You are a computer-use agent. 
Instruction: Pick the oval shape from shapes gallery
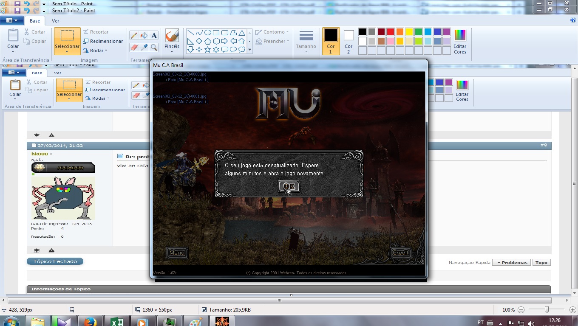coord(208,33)
